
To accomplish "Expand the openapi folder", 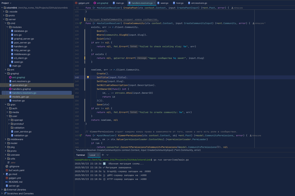I will pos(9,120).
